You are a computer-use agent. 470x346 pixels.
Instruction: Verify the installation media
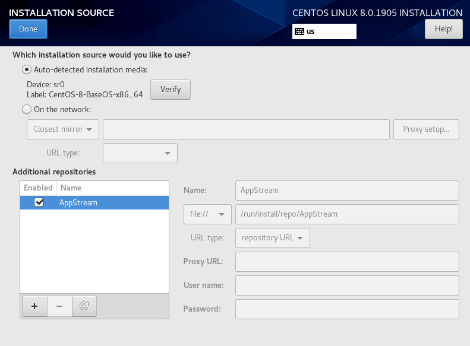click(x=171, y=90)
